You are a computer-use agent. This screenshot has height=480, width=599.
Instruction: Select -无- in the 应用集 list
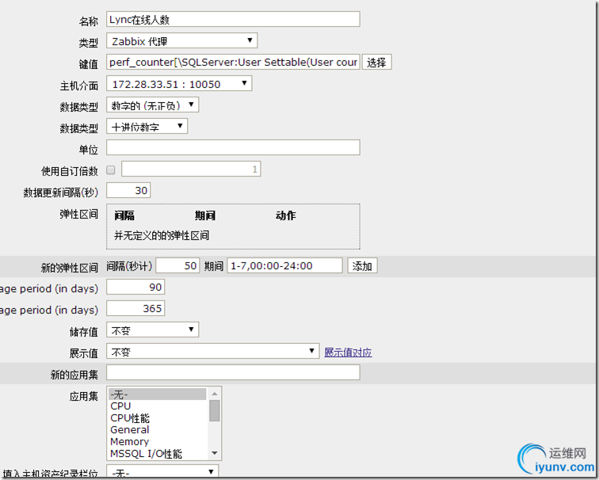point(158,394)
